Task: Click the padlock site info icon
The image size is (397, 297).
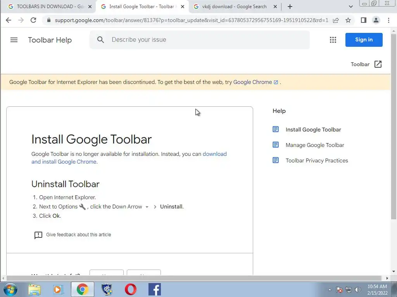Action: pos(49,20)
